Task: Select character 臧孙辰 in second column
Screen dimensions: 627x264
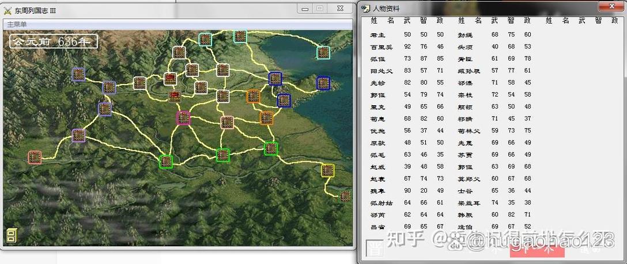Action: click(x=469, y=71)
